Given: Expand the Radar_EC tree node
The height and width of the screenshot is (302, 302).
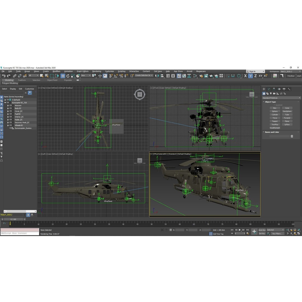Looking at the screenshot, I should click(x=8, y=120).
